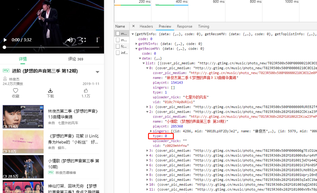
Task: Tick checkbox of first m... request
Action: click(x=118, y=34)
